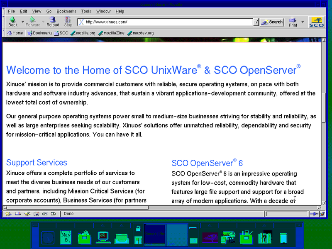Open the clock on the CDE front panel
The width and height of the screenshot is (332, 249).
click(48, 237)
